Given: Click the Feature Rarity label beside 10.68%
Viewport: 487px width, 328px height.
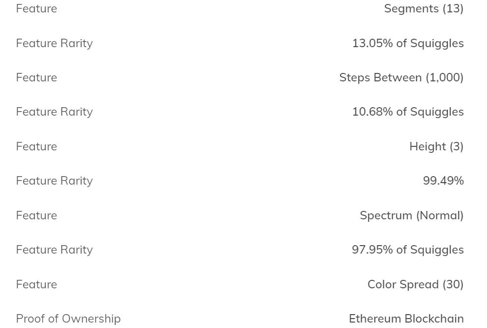Looking at the screenshot, I should click(x=54, y=112).
